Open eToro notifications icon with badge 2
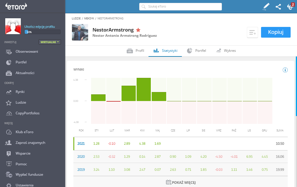297x187 pixels. [x=291, y=6]
